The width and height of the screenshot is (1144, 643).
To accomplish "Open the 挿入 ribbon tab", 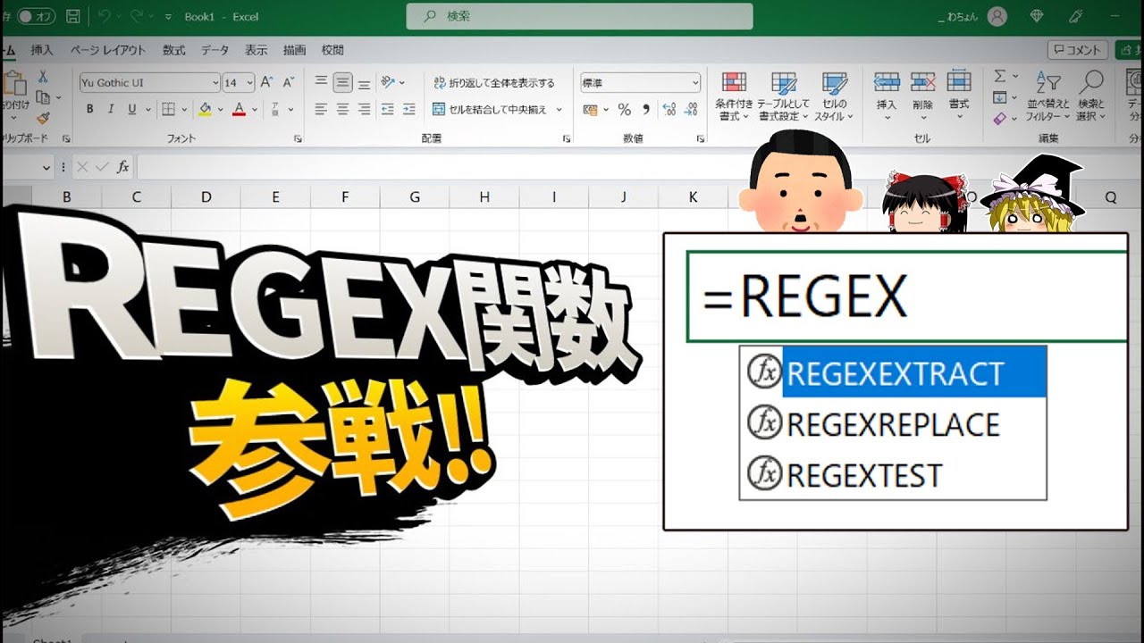I will tap(42, 50).
